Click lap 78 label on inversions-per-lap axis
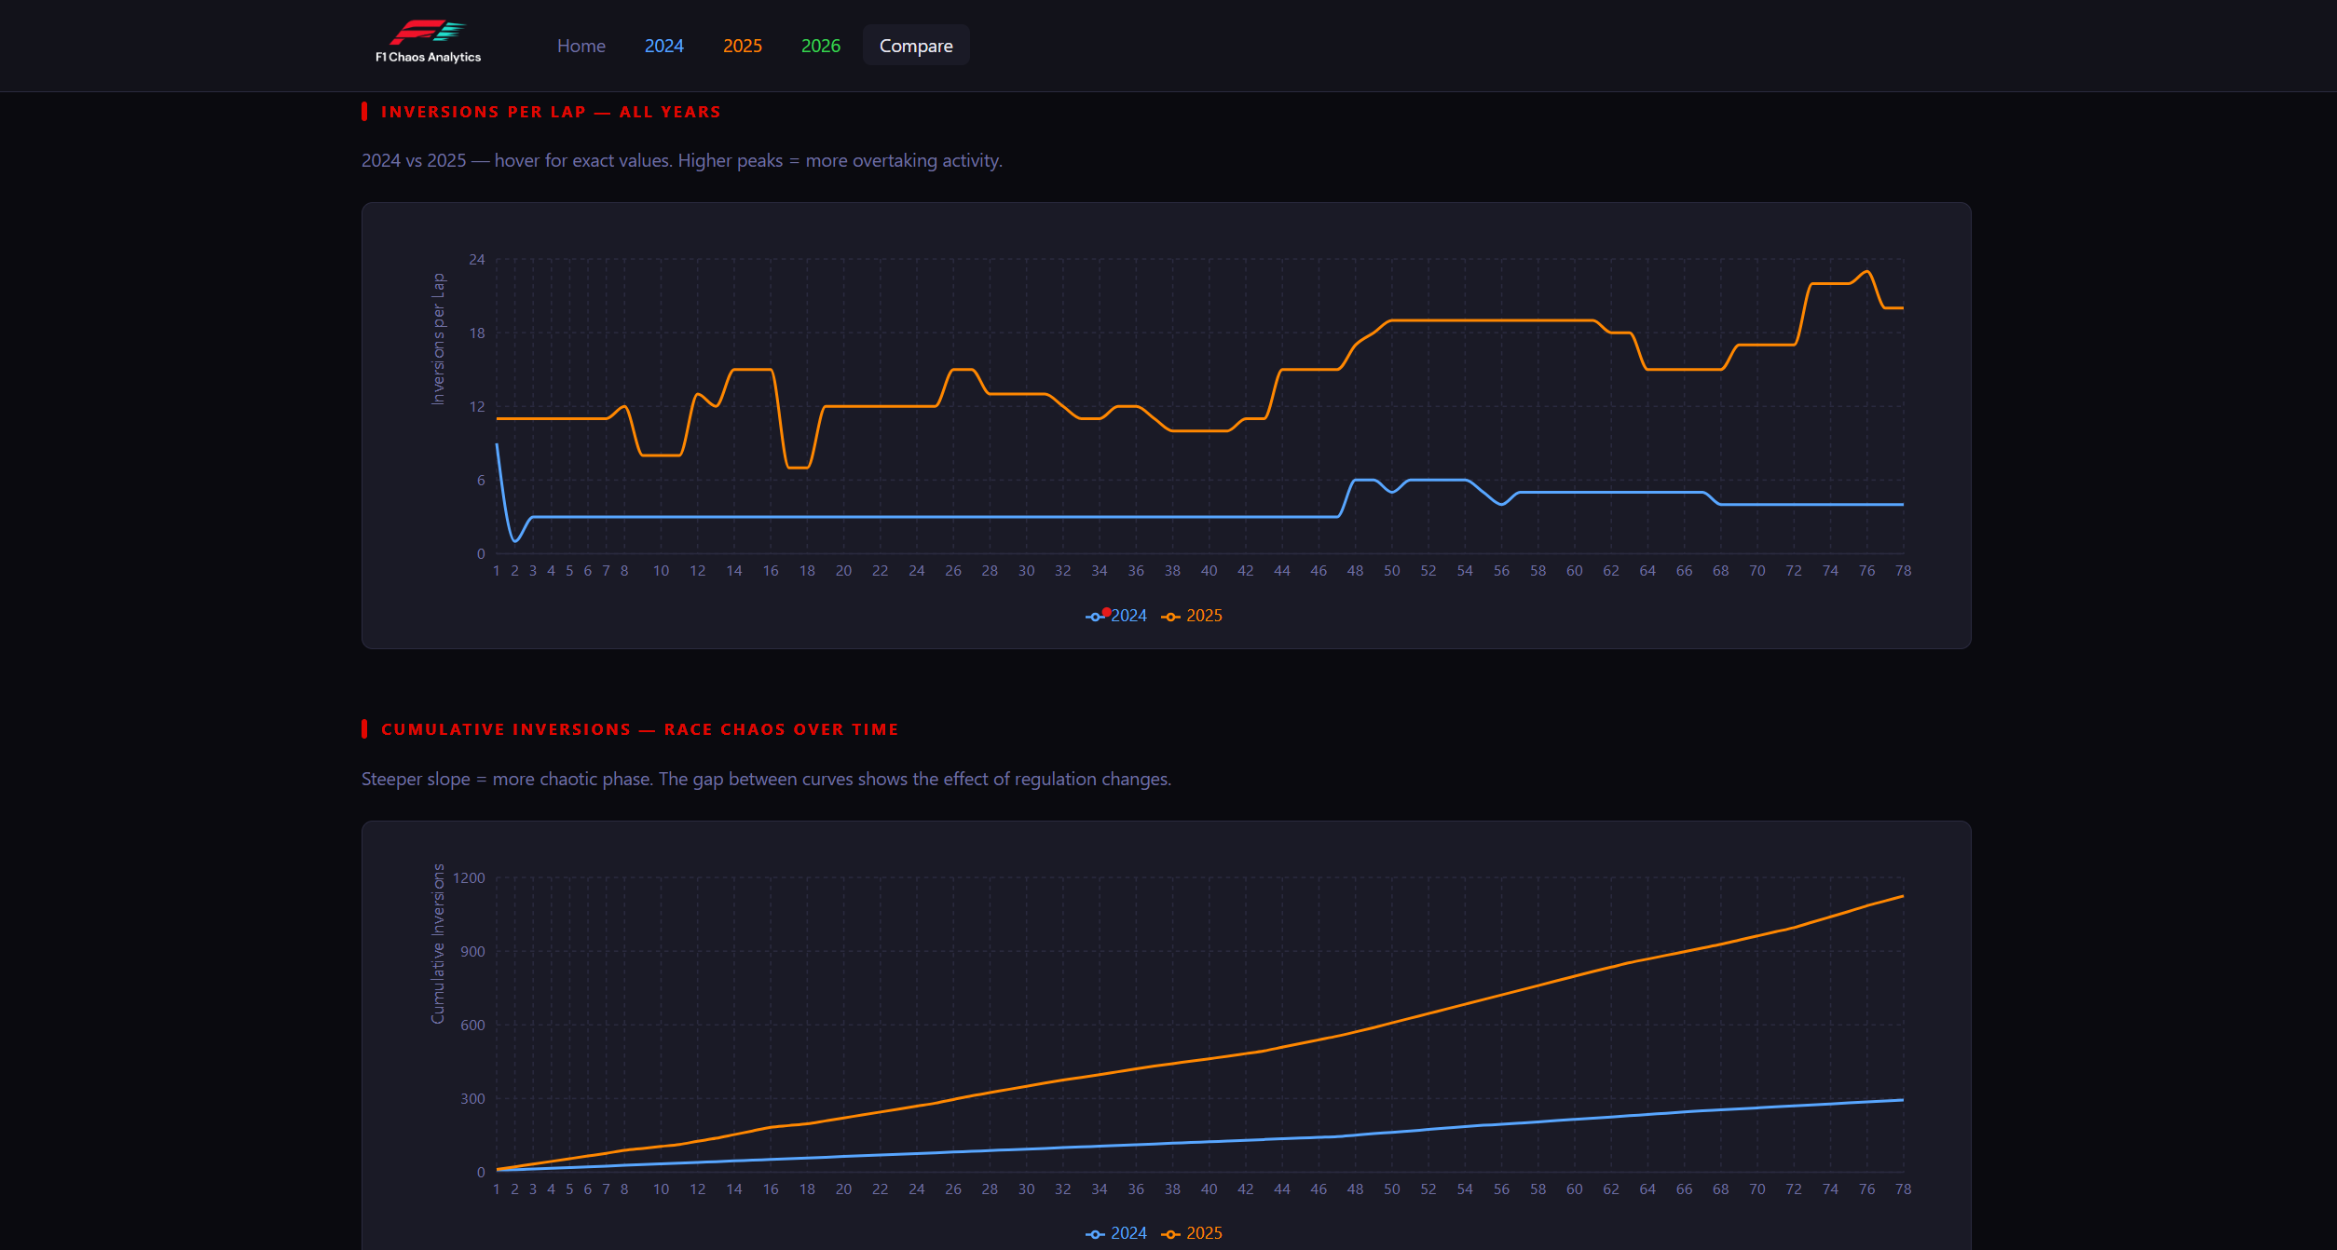This screenshot has width=2337, height=1250. [x=1903, y=571]
